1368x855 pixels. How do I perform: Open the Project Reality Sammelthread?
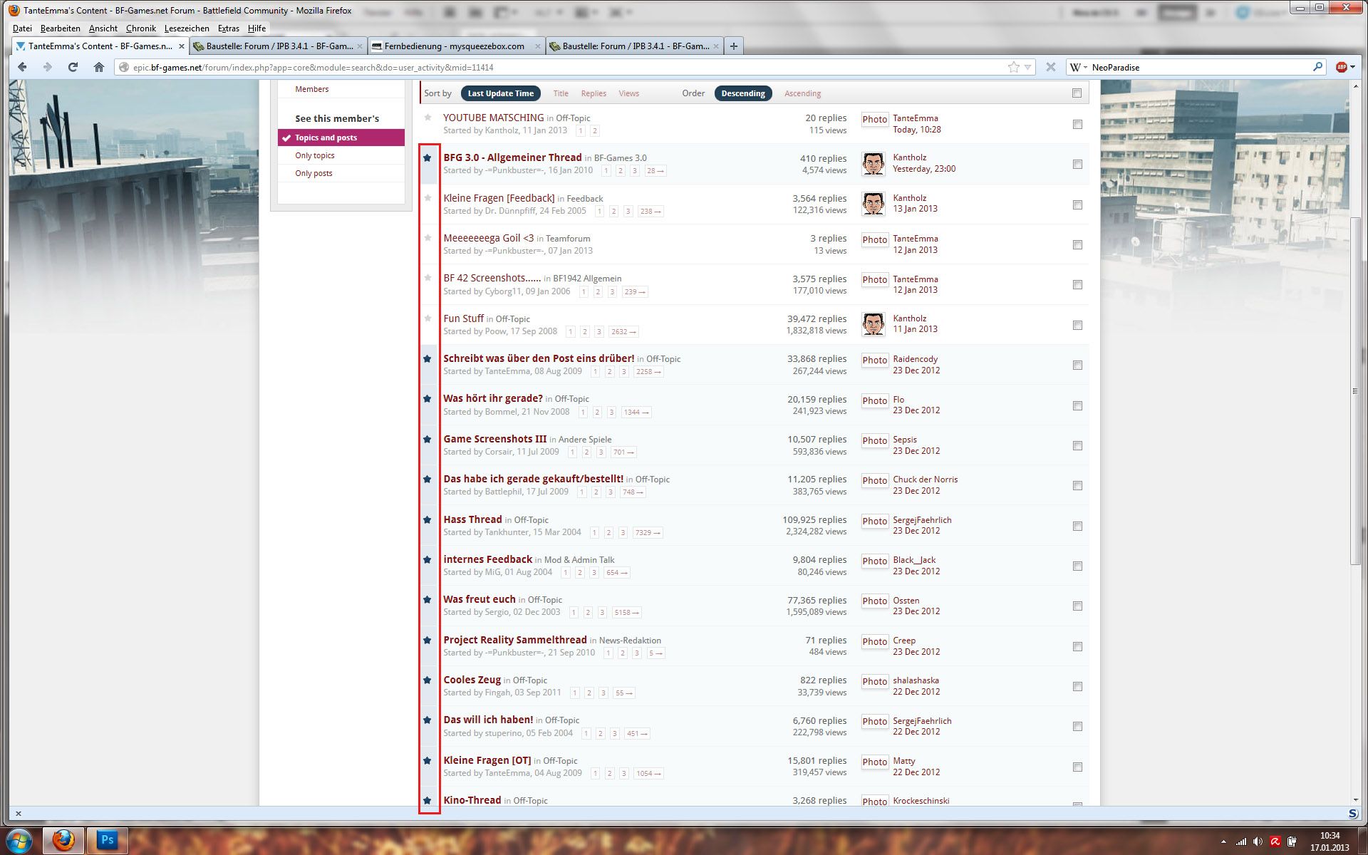514,640
